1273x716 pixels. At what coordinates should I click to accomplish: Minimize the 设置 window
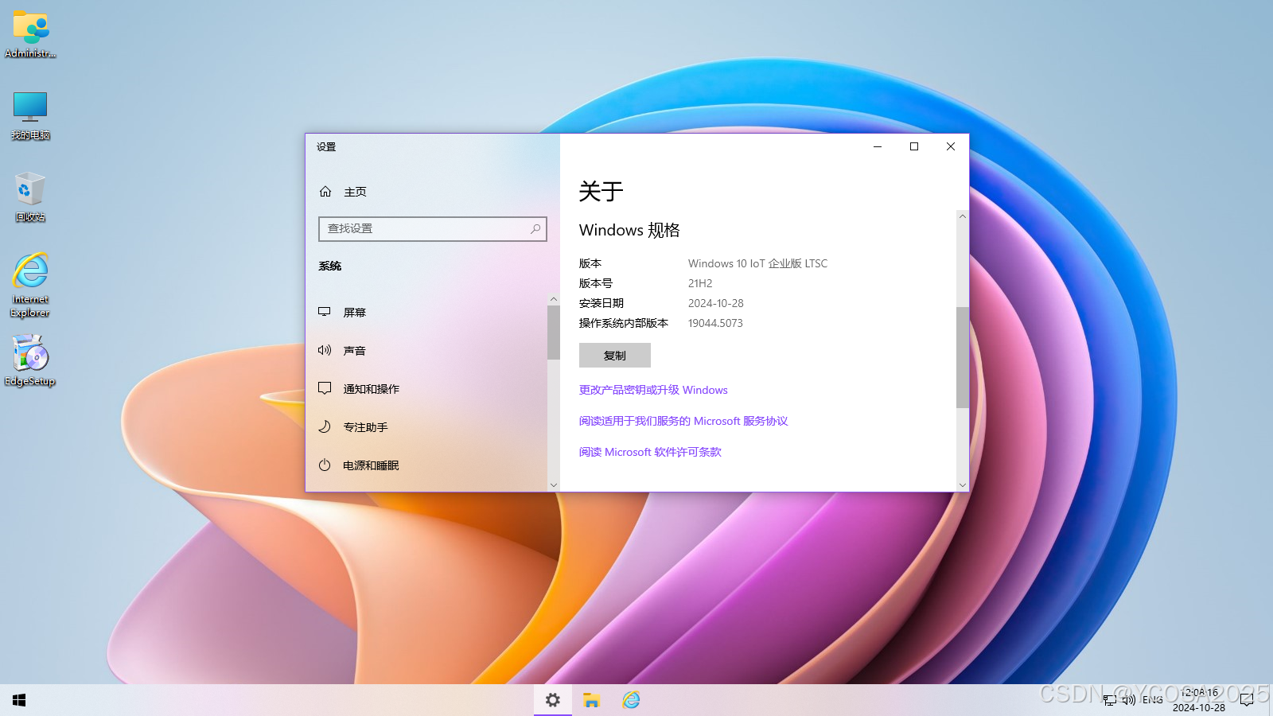[x=878, y=146]
